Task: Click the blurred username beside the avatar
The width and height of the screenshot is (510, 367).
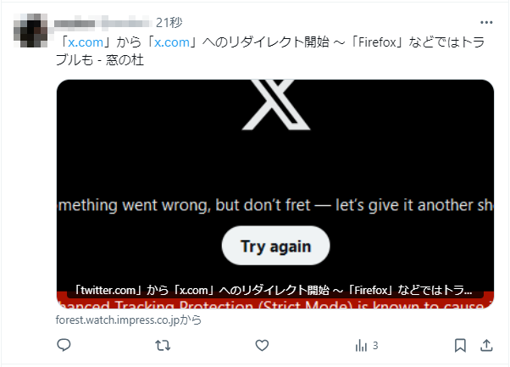Action: 103,24
